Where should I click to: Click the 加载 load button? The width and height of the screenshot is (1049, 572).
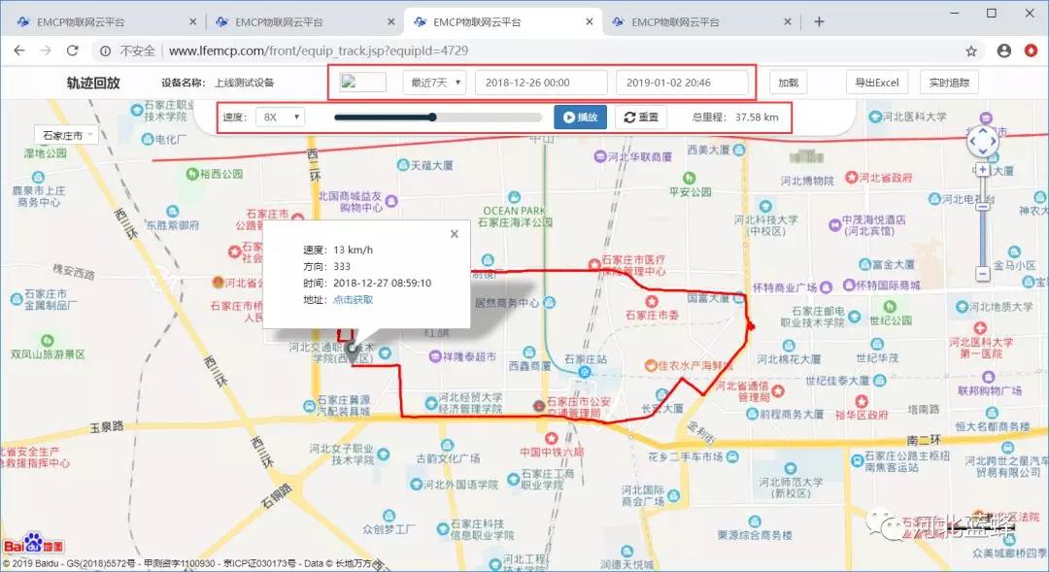(x=788, y=83)
